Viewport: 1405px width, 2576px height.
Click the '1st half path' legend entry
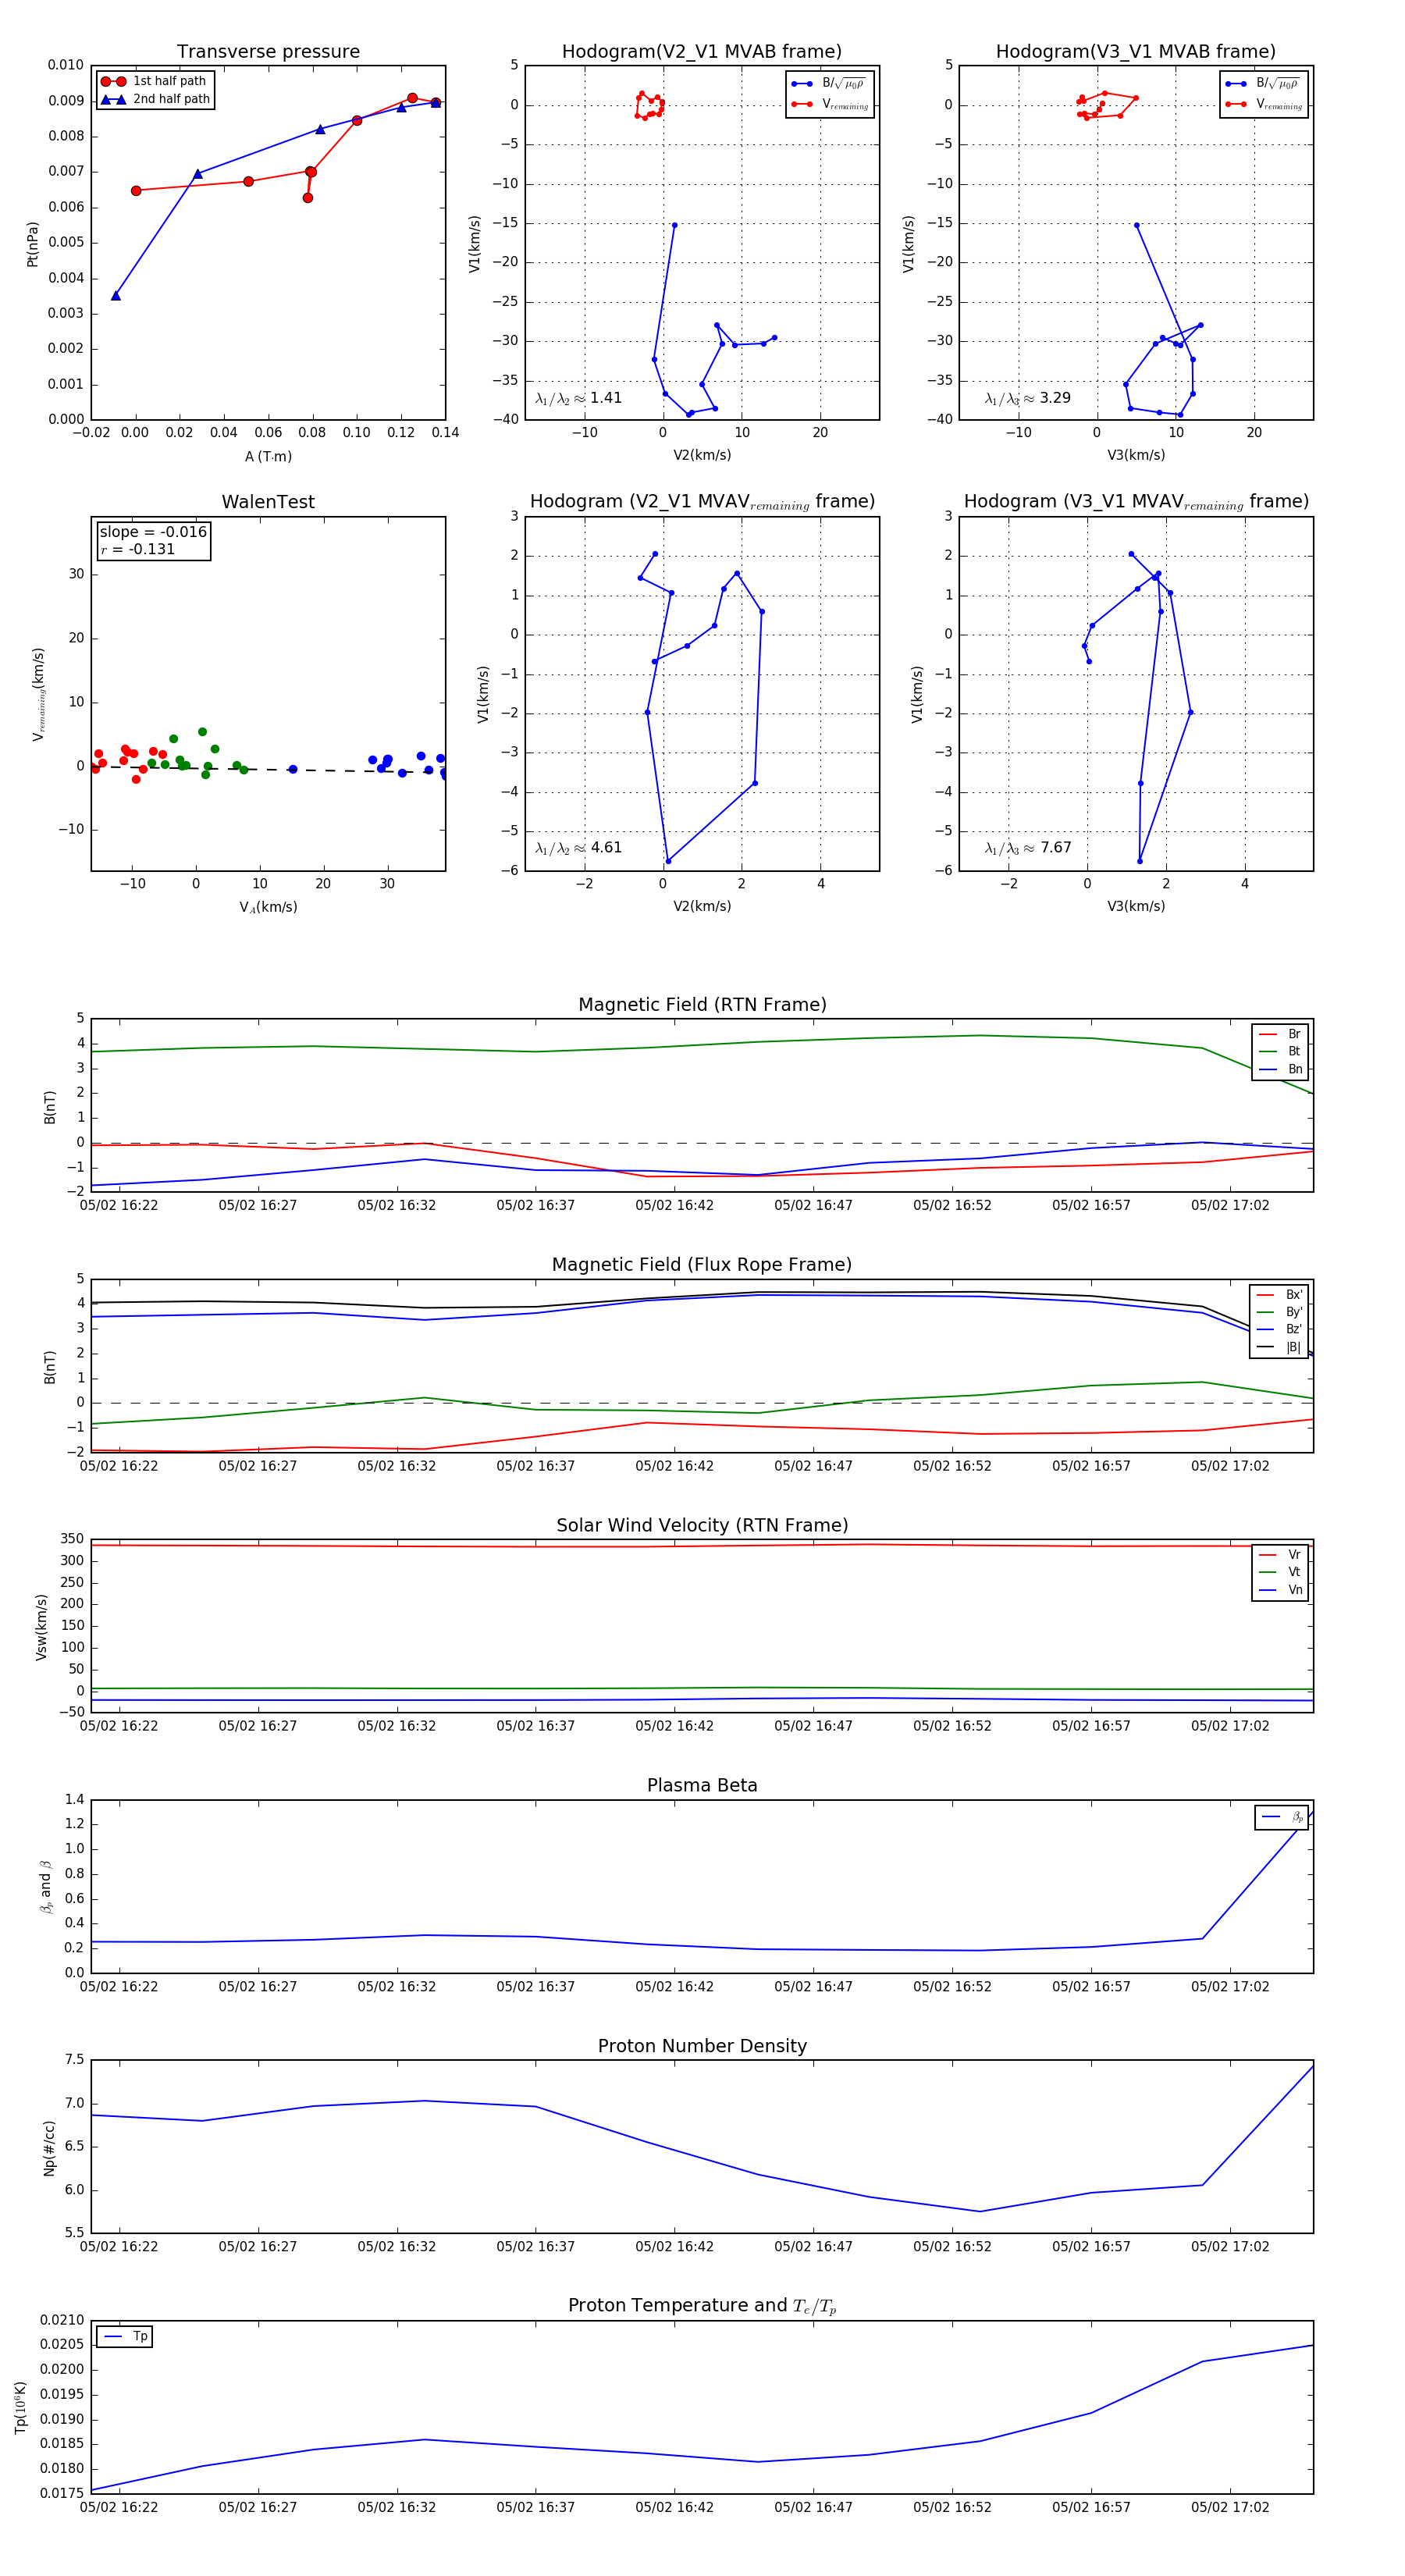coord(155,81)
